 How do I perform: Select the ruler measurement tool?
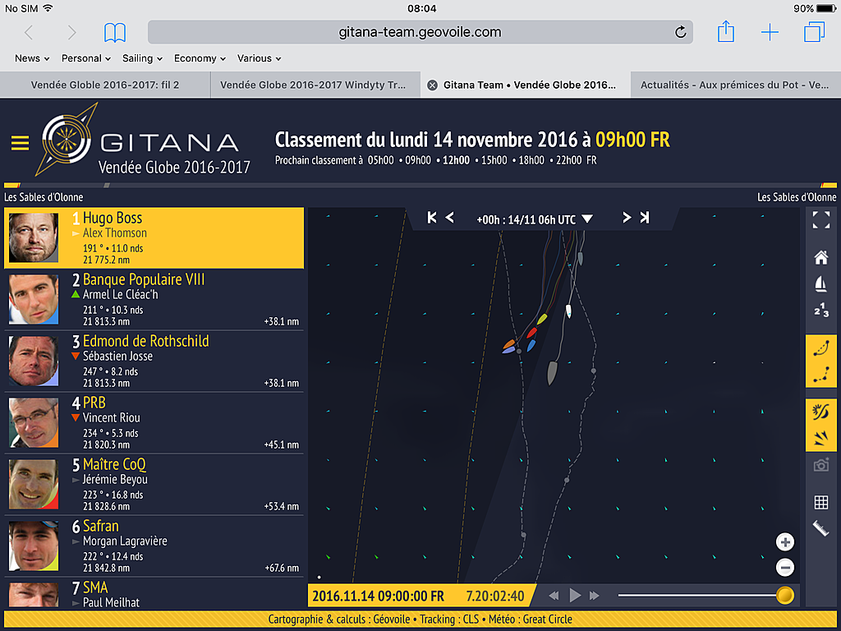point(820,528)
